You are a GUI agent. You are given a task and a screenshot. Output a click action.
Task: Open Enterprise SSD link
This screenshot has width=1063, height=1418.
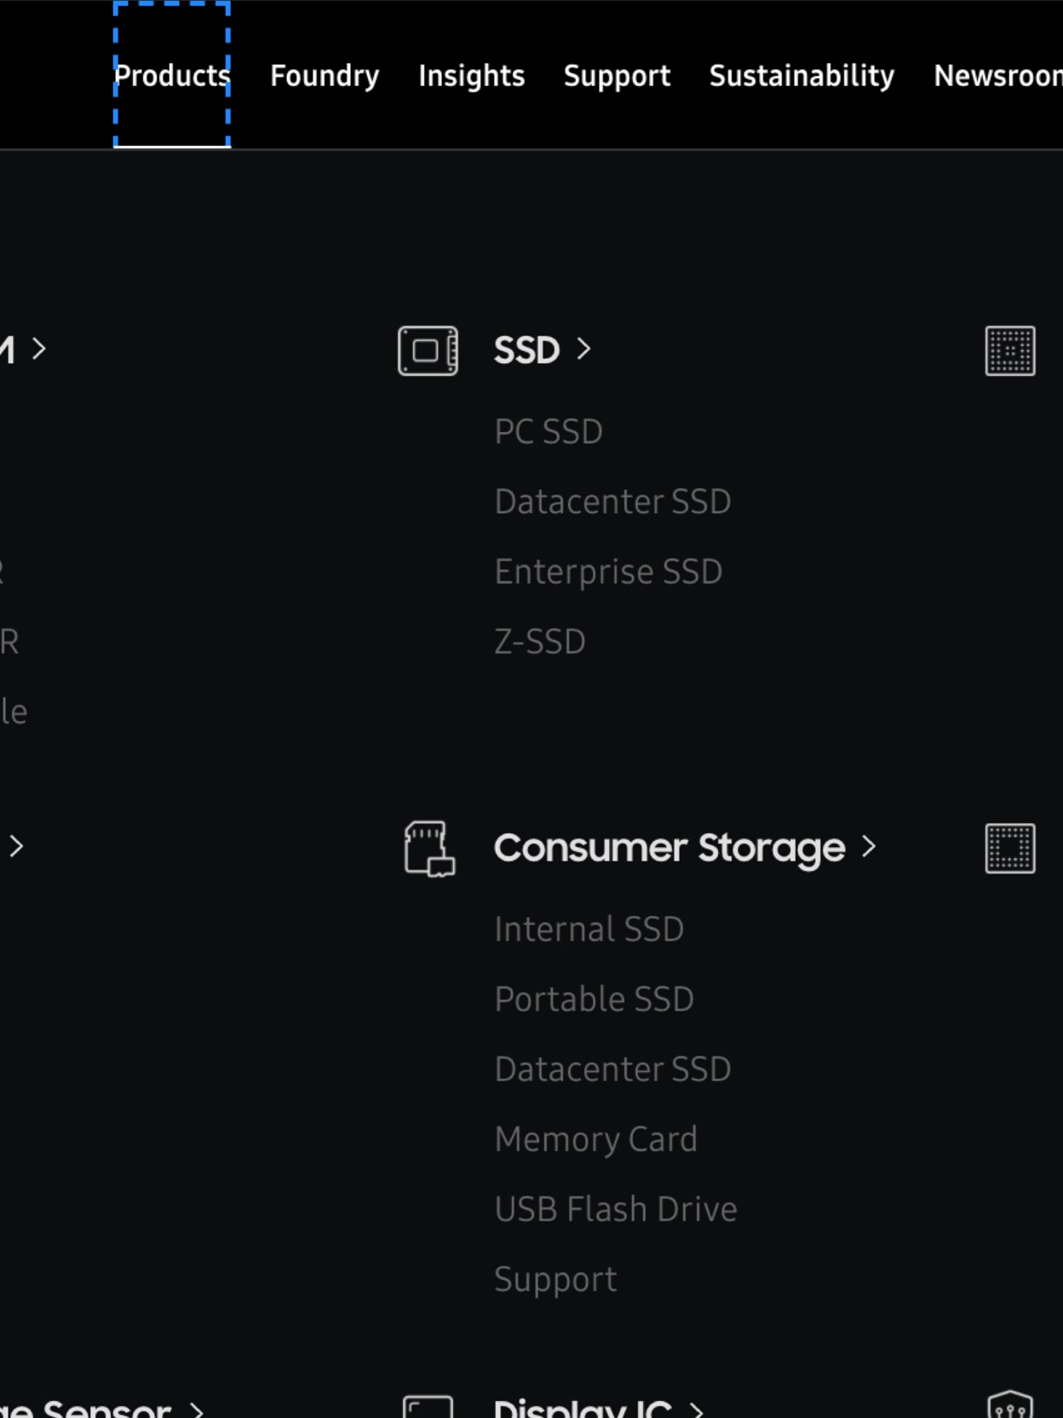608,572
